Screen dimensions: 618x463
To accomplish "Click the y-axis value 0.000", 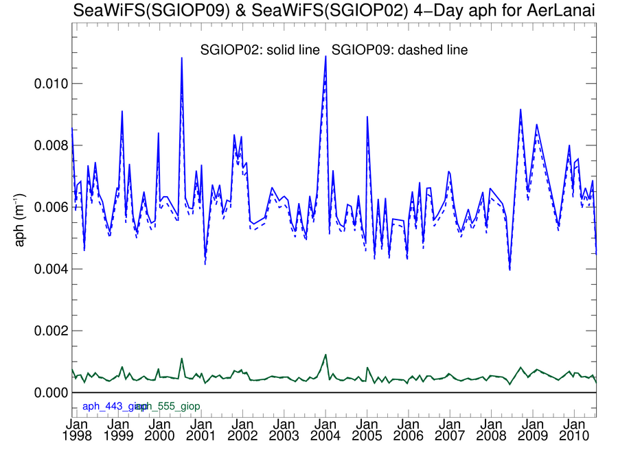I will coord(51,392).
